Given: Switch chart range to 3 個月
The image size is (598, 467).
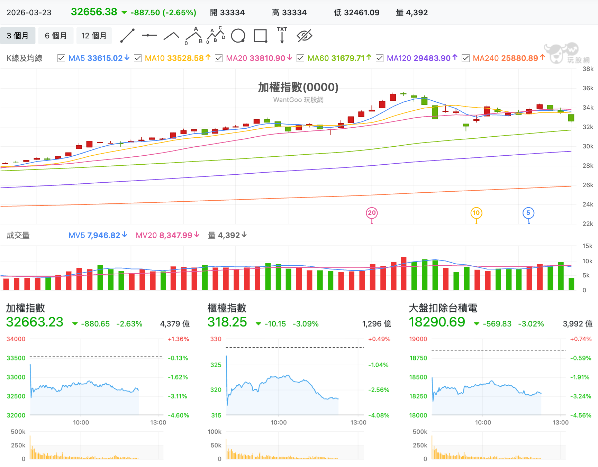Looking at the screenshot, I should pyautogui.click(x=18, y=36).
